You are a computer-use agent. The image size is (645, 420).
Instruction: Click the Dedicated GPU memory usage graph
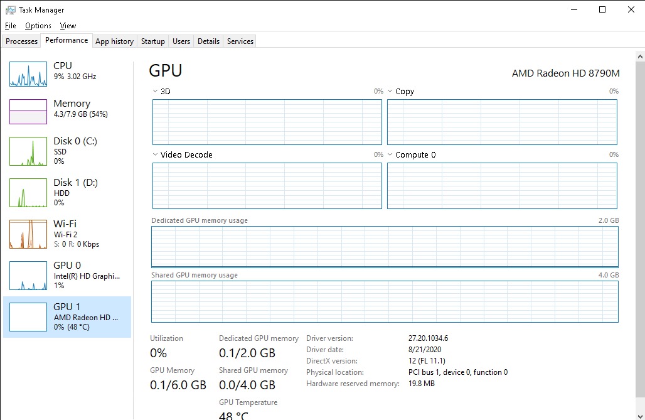385,247
